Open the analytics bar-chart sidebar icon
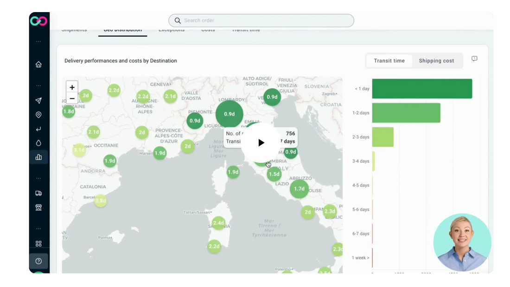This screenshot has height=287, width=510. (39, 157)
